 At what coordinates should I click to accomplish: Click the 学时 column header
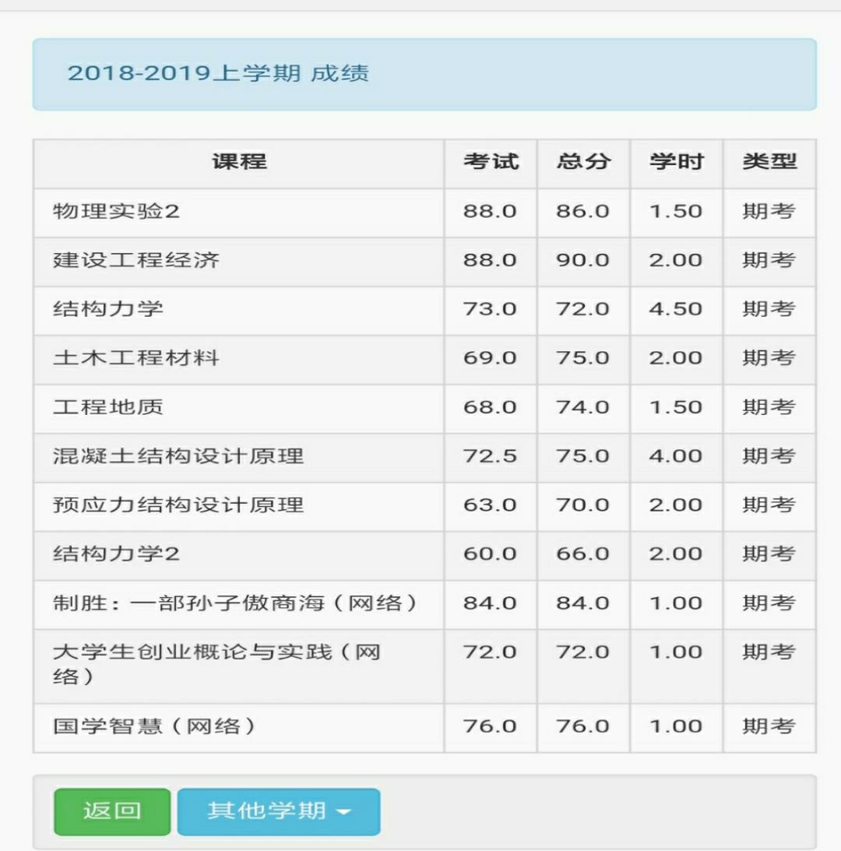point(676,162)
